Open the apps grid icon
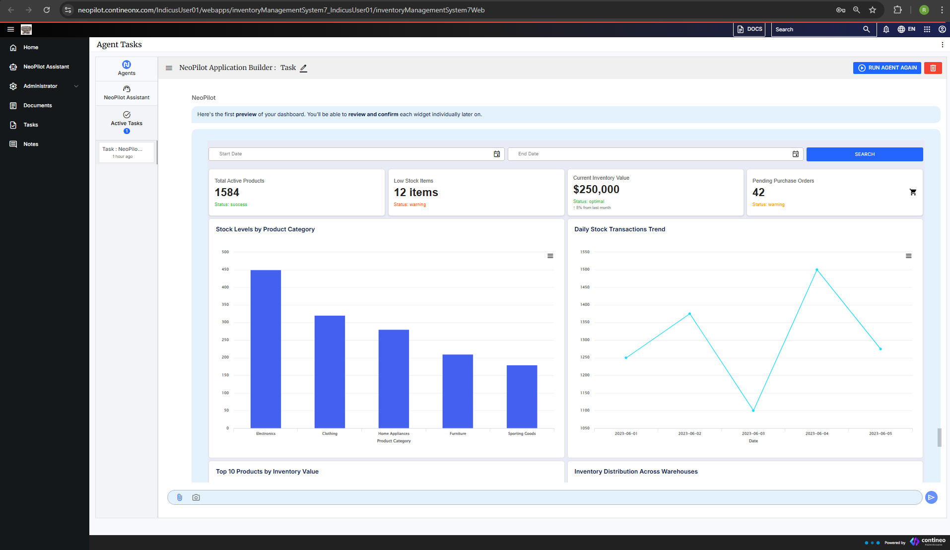Image resolution: width=950 pixels, height=550 pixels. [x=927, y=29]
